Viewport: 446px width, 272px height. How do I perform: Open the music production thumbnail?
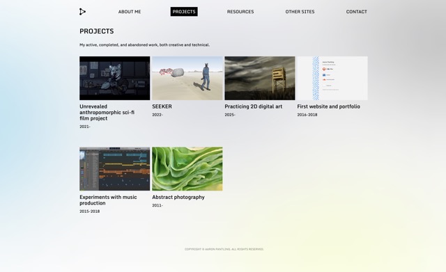114,168
